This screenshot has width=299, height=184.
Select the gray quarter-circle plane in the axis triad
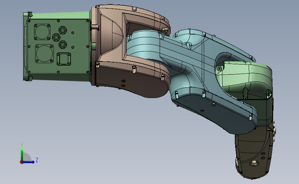coord(27,157)
